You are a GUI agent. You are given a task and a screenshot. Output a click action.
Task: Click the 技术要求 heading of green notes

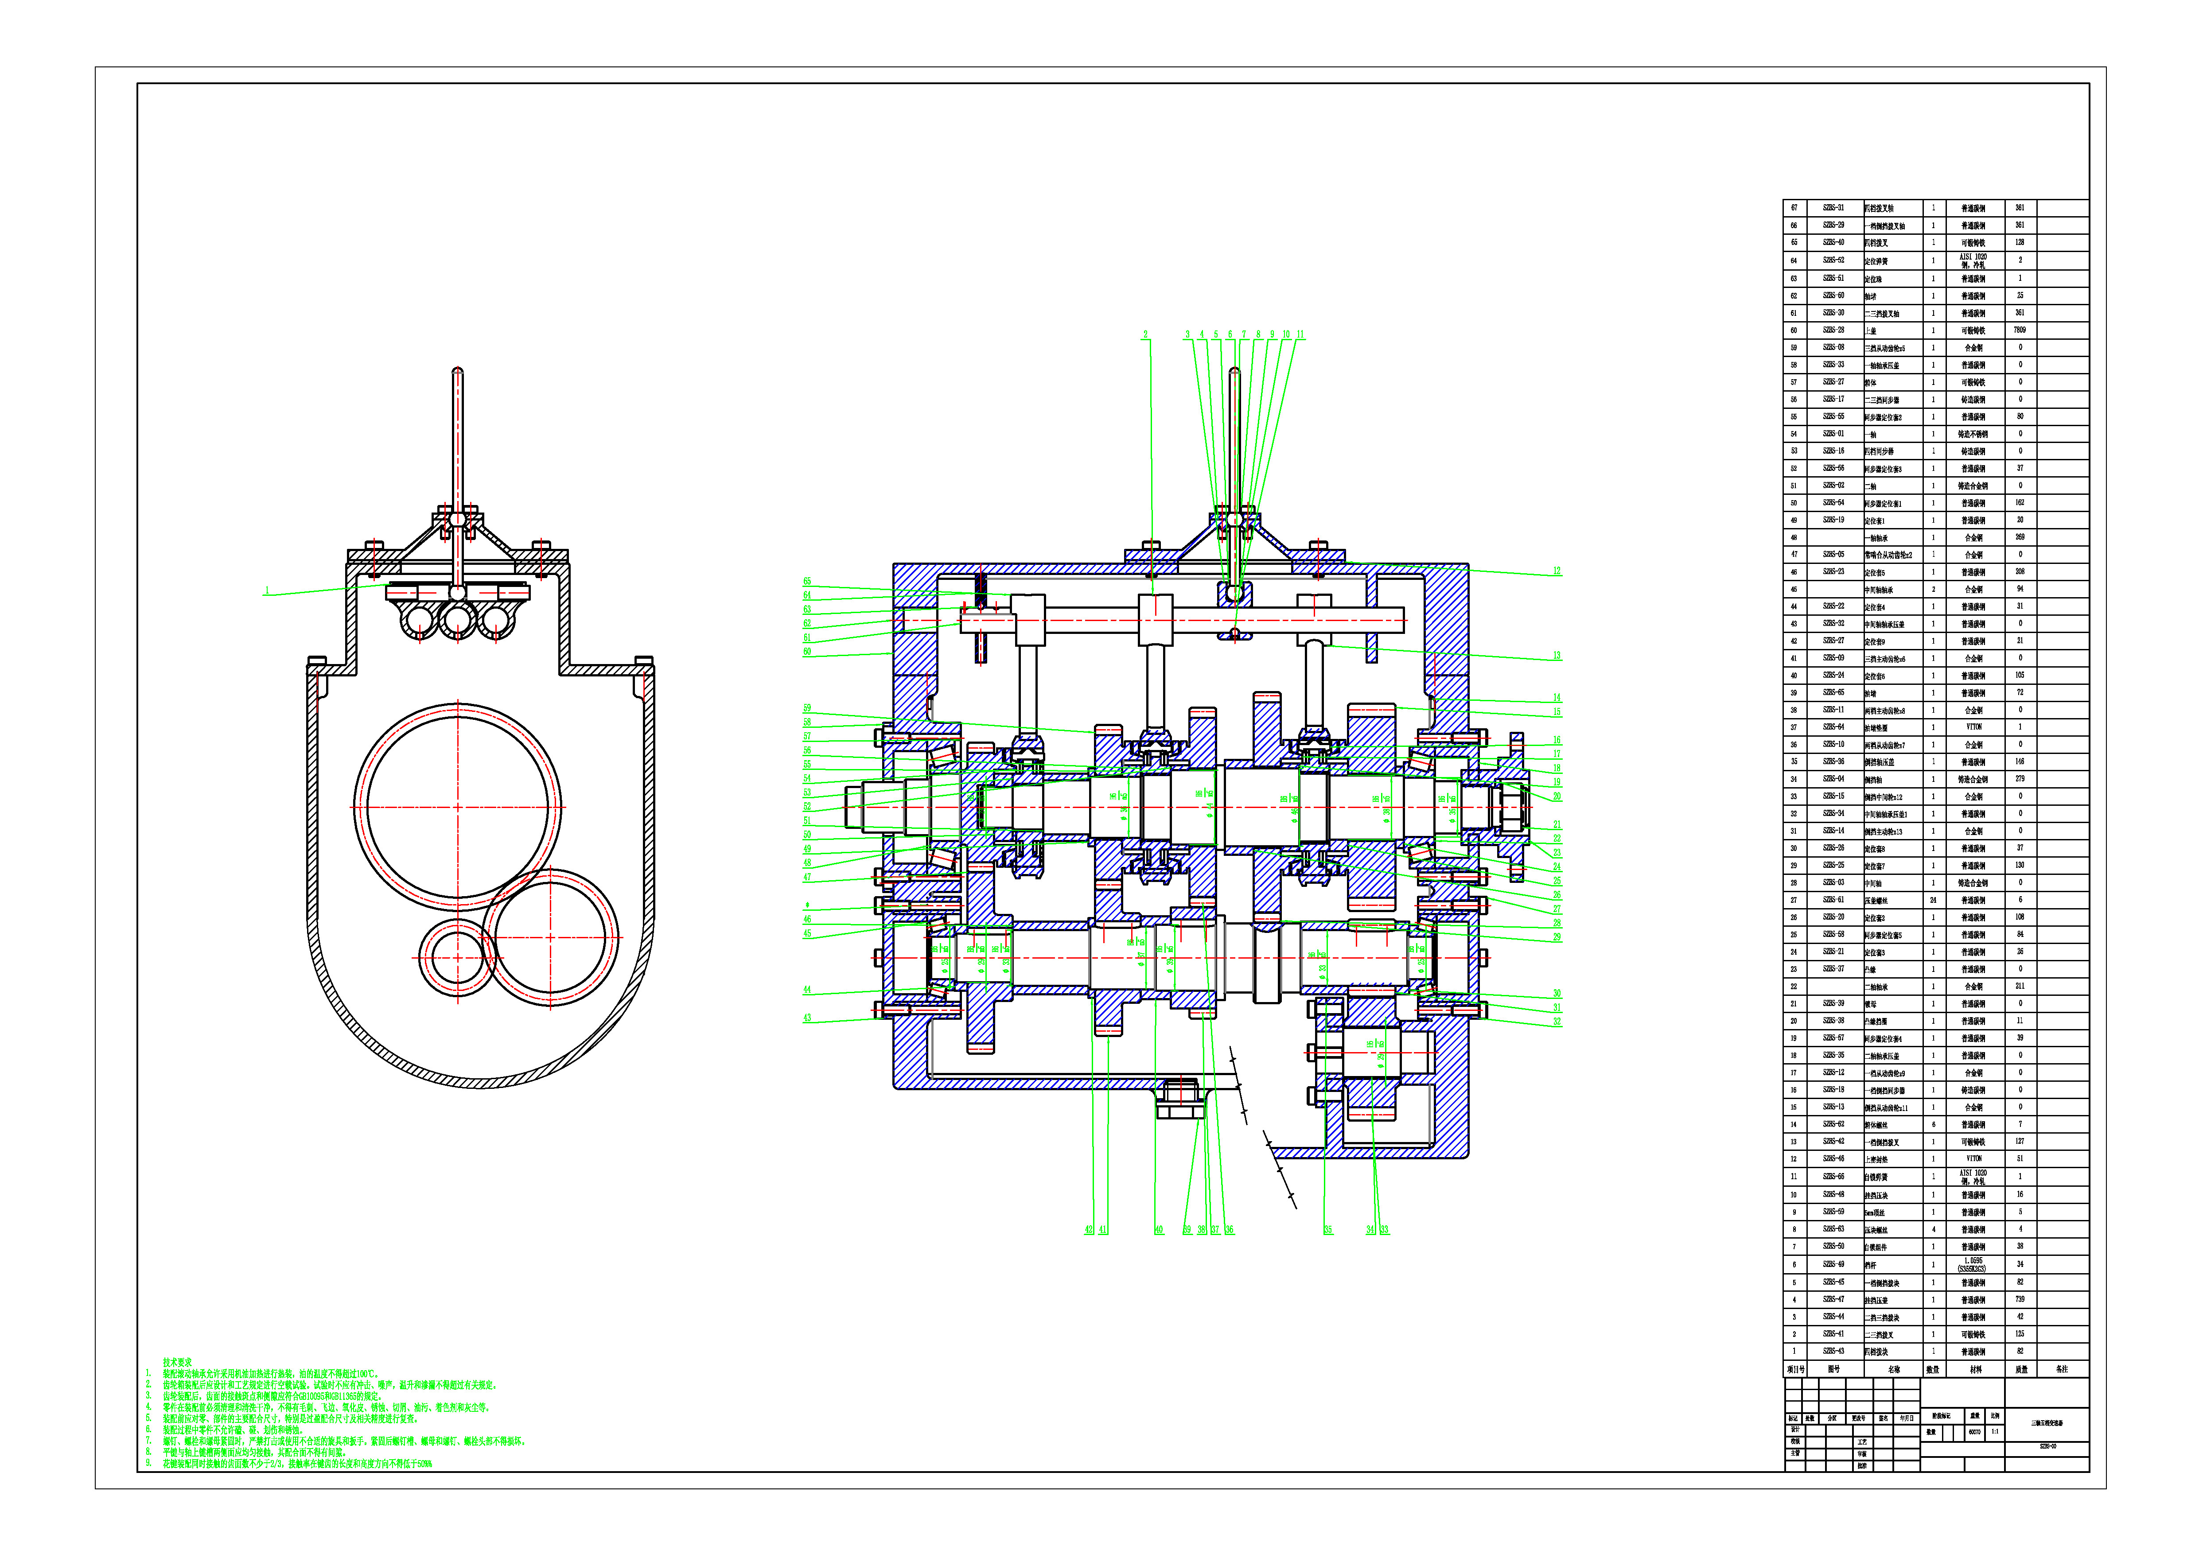(177, 1362)
